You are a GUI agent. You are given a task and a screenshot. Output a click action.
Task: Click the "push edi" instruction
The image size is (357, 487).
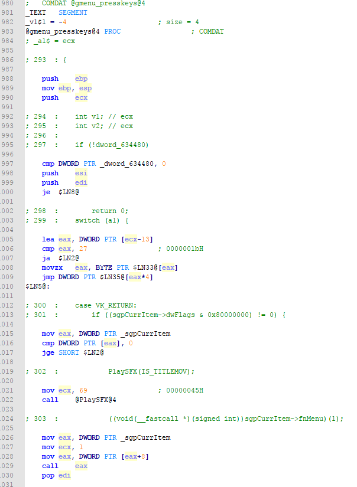tap(64, 183)
